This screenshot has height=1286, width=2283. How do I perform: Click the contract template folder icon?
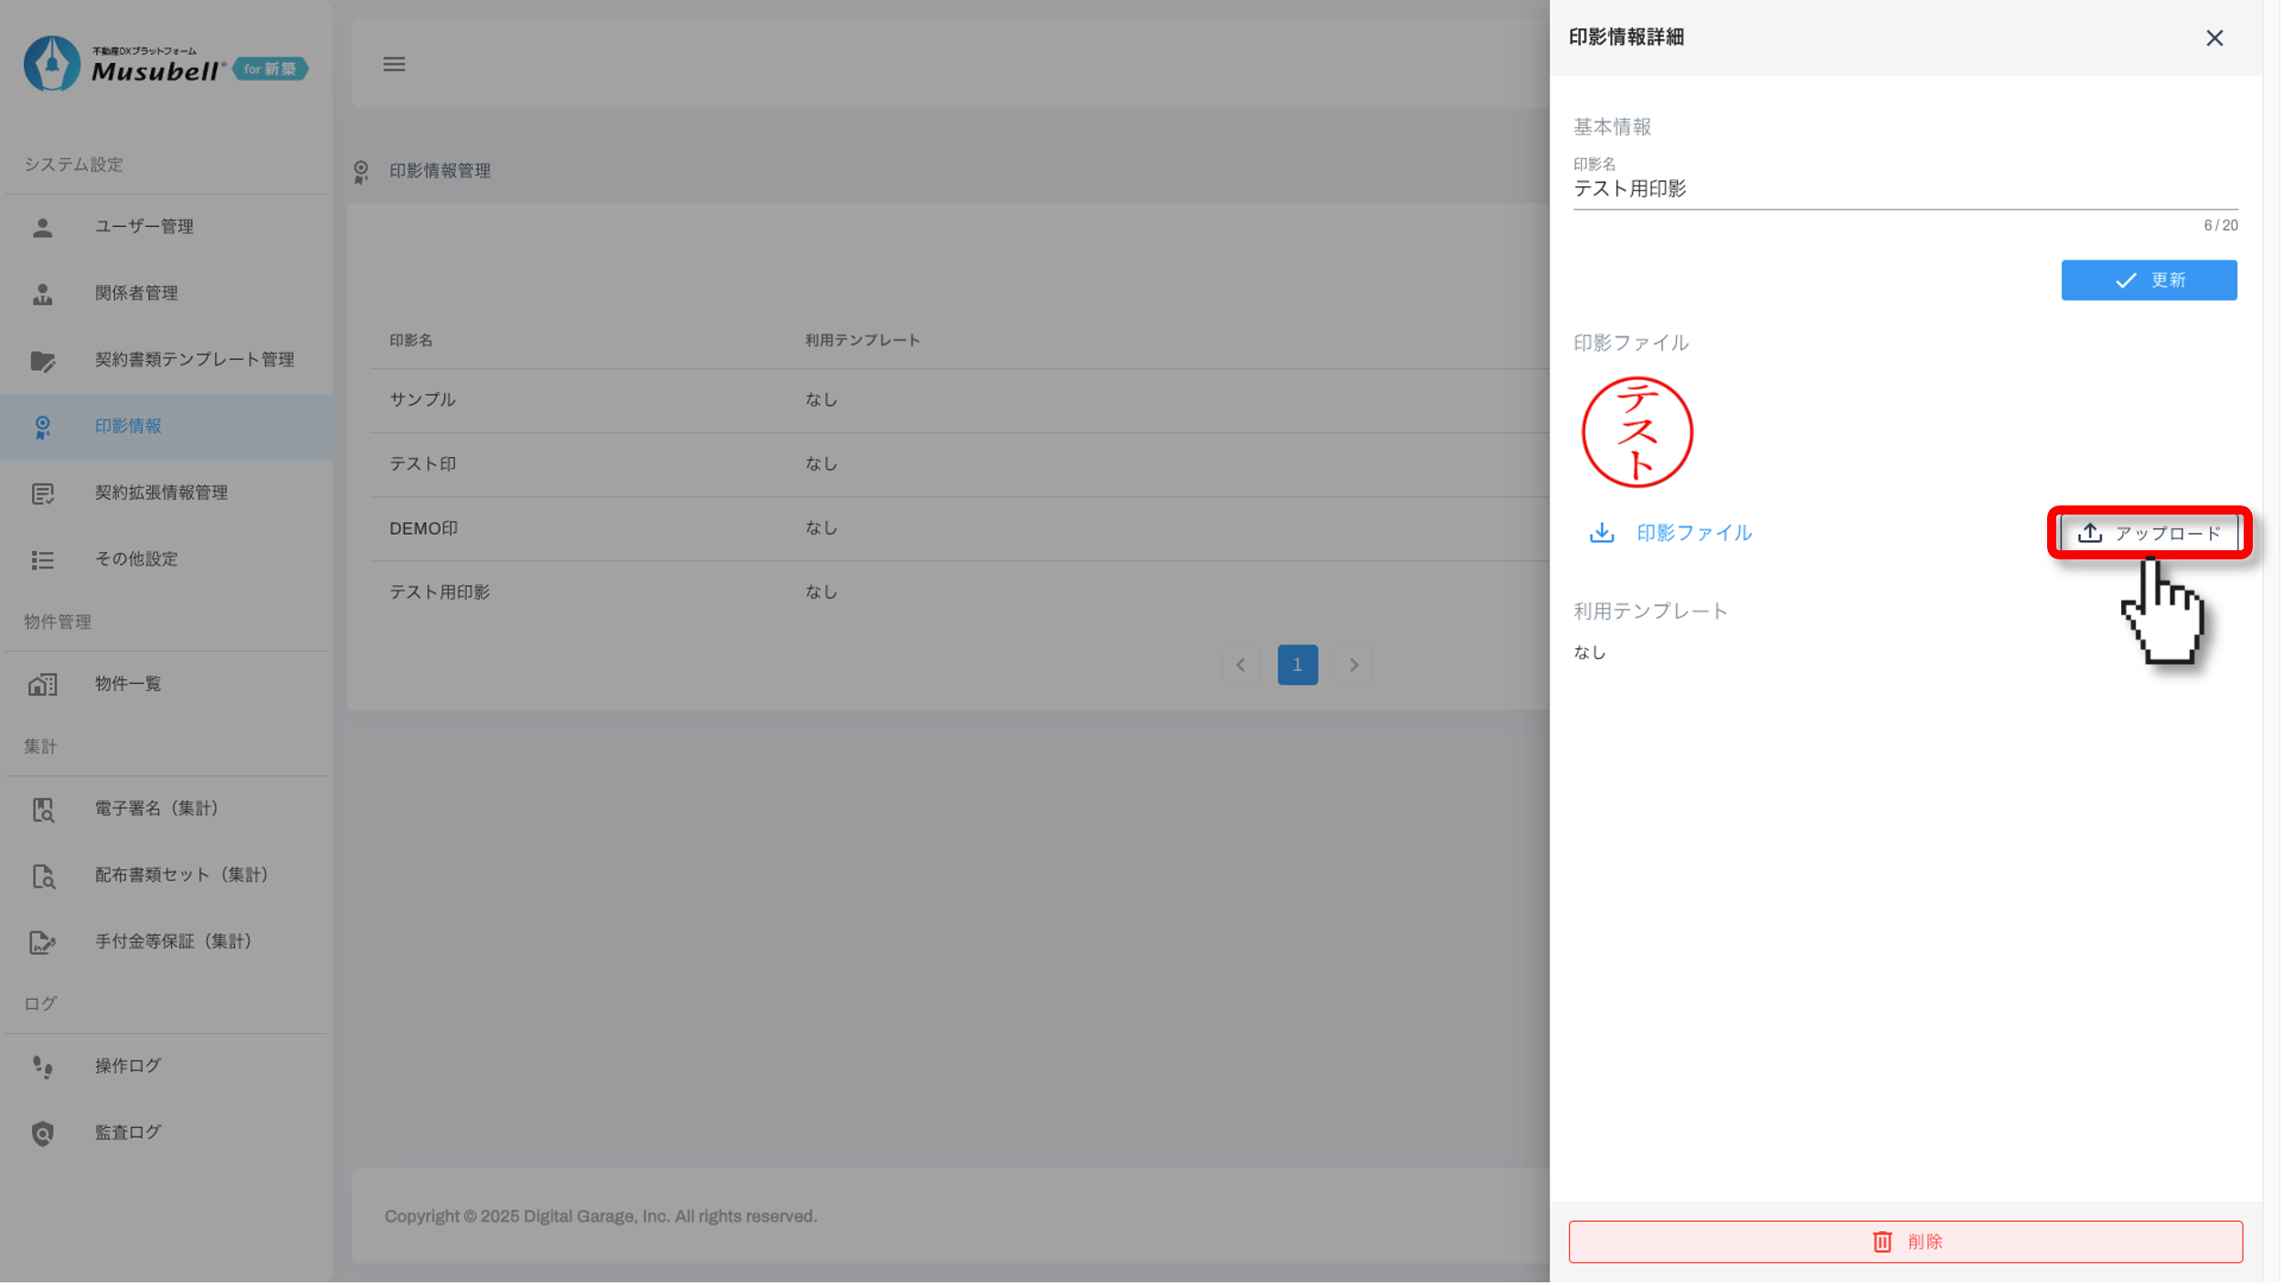(x=42, y=360)
